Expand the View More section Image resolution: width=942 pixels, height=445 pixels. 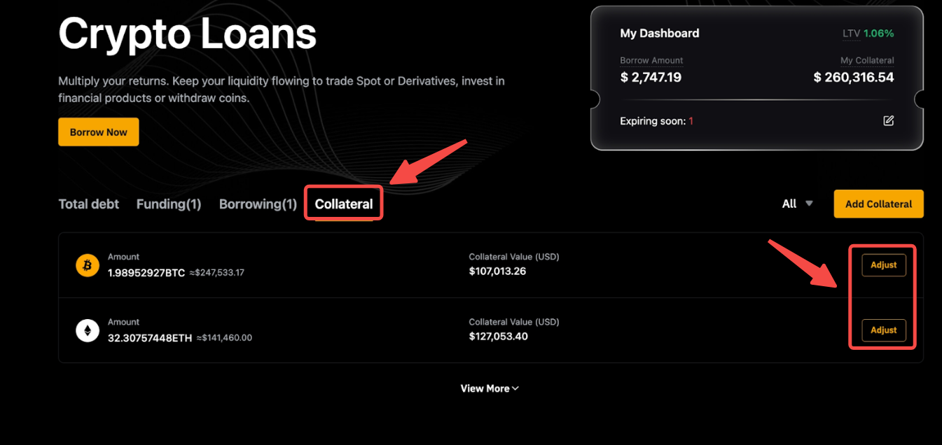click(490, 388)
